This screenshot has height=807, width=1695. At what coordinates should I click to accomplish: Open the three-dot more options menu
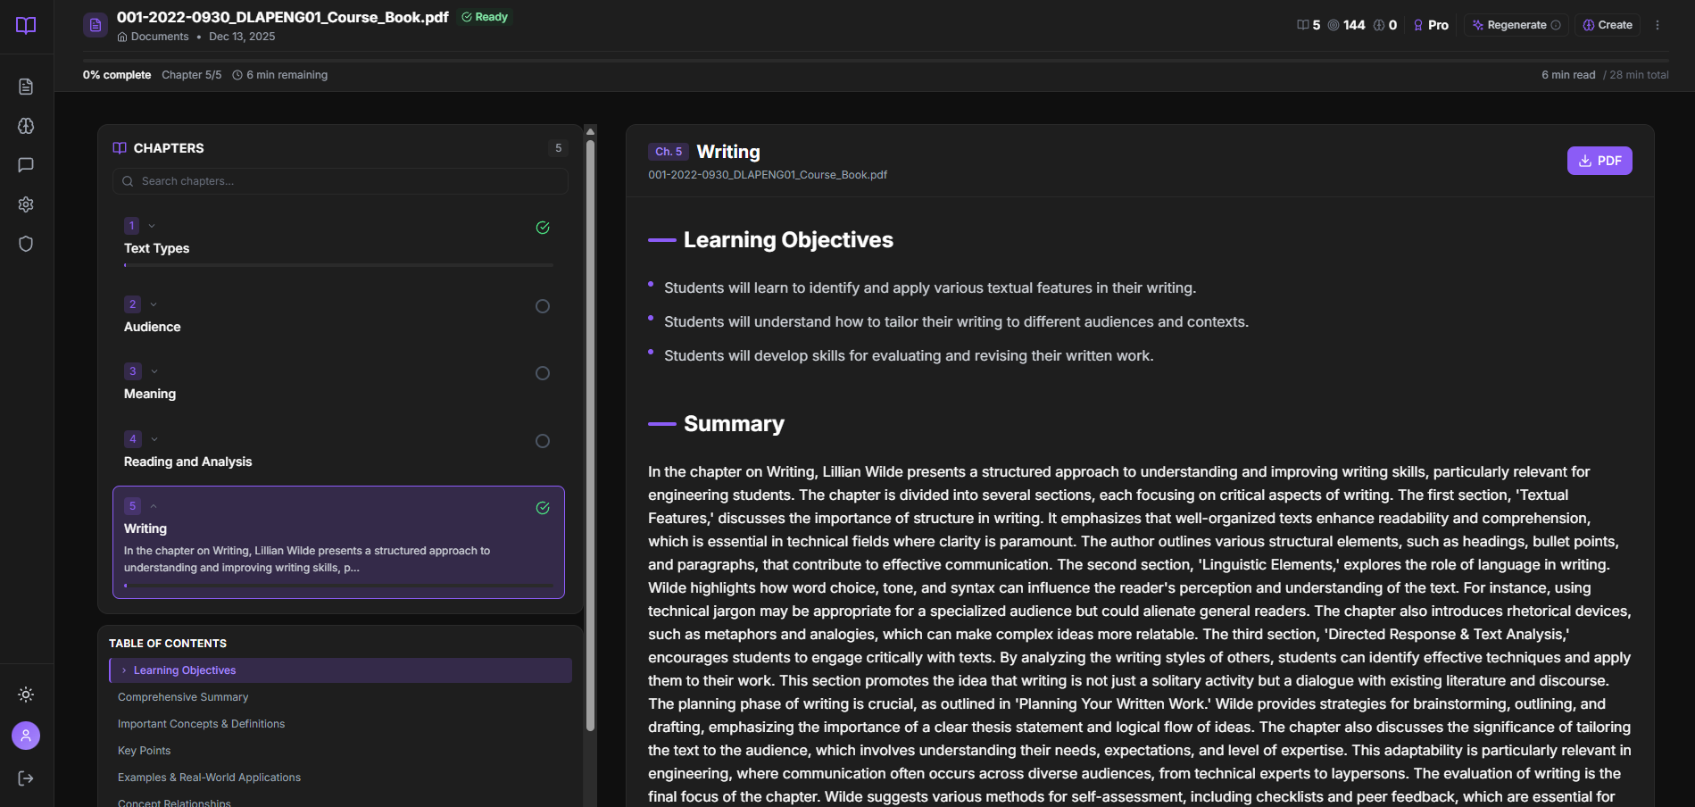(x=1658, y=25)
